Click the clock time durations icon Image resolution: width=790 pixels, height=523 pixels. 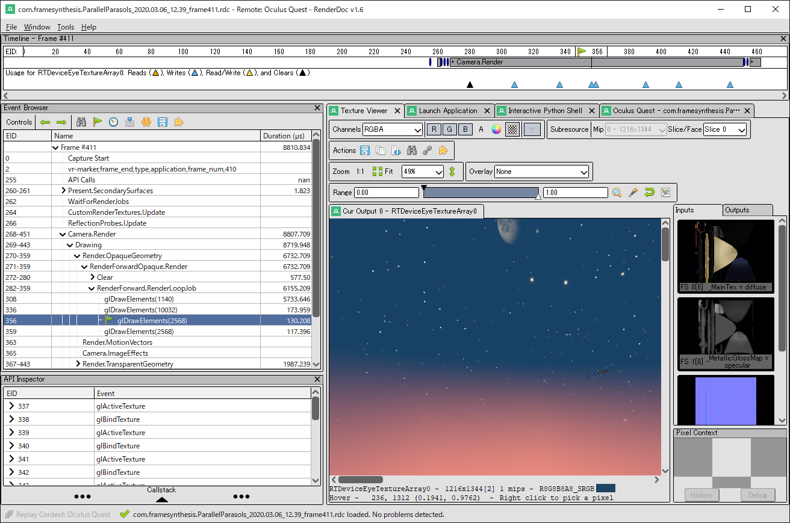(113, 122)
